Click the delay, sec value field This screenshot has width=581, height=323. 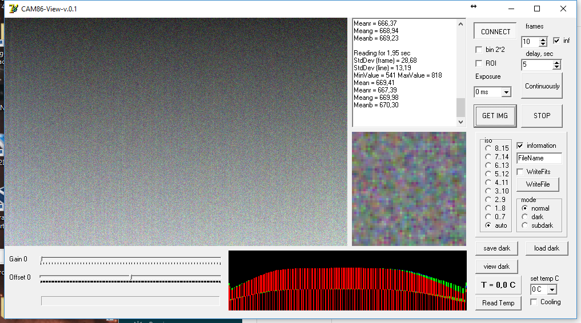tap(537, 64)
